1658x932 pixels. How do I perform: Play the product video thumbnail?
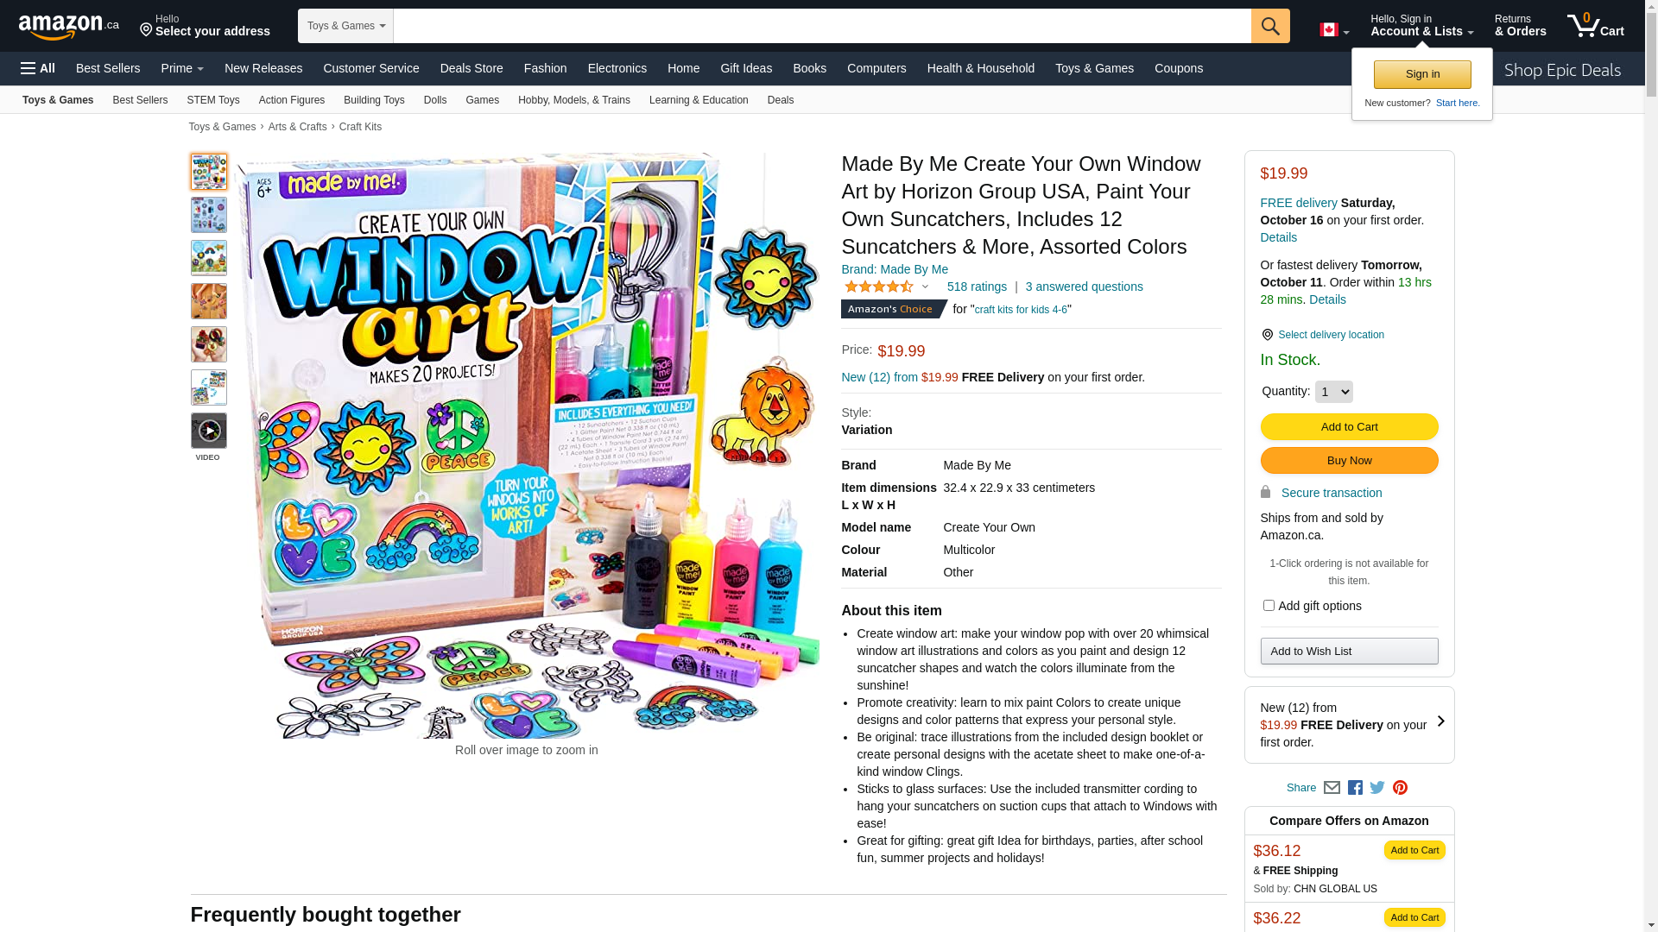pos(209,431)
